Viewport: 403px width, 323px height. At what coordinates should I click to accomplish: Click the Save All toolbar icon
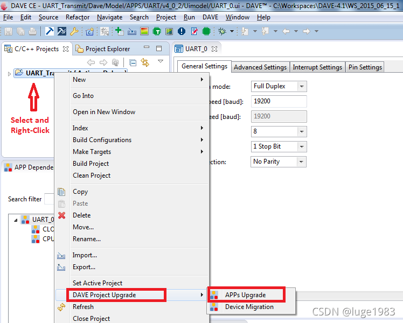[20, 31]
